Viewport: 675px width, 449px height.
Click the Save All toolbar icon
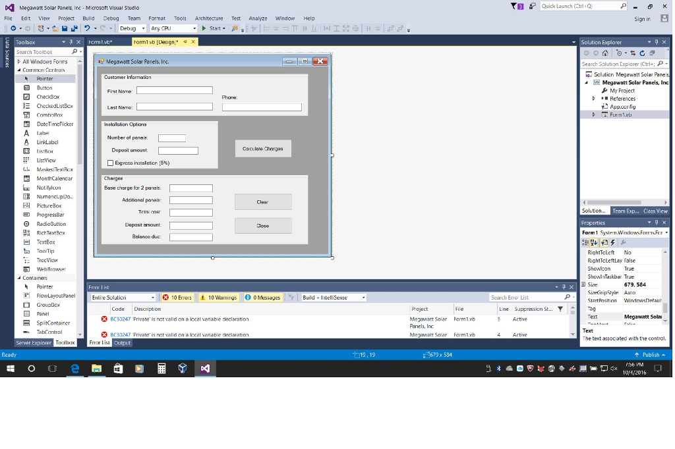click(74, 28)
